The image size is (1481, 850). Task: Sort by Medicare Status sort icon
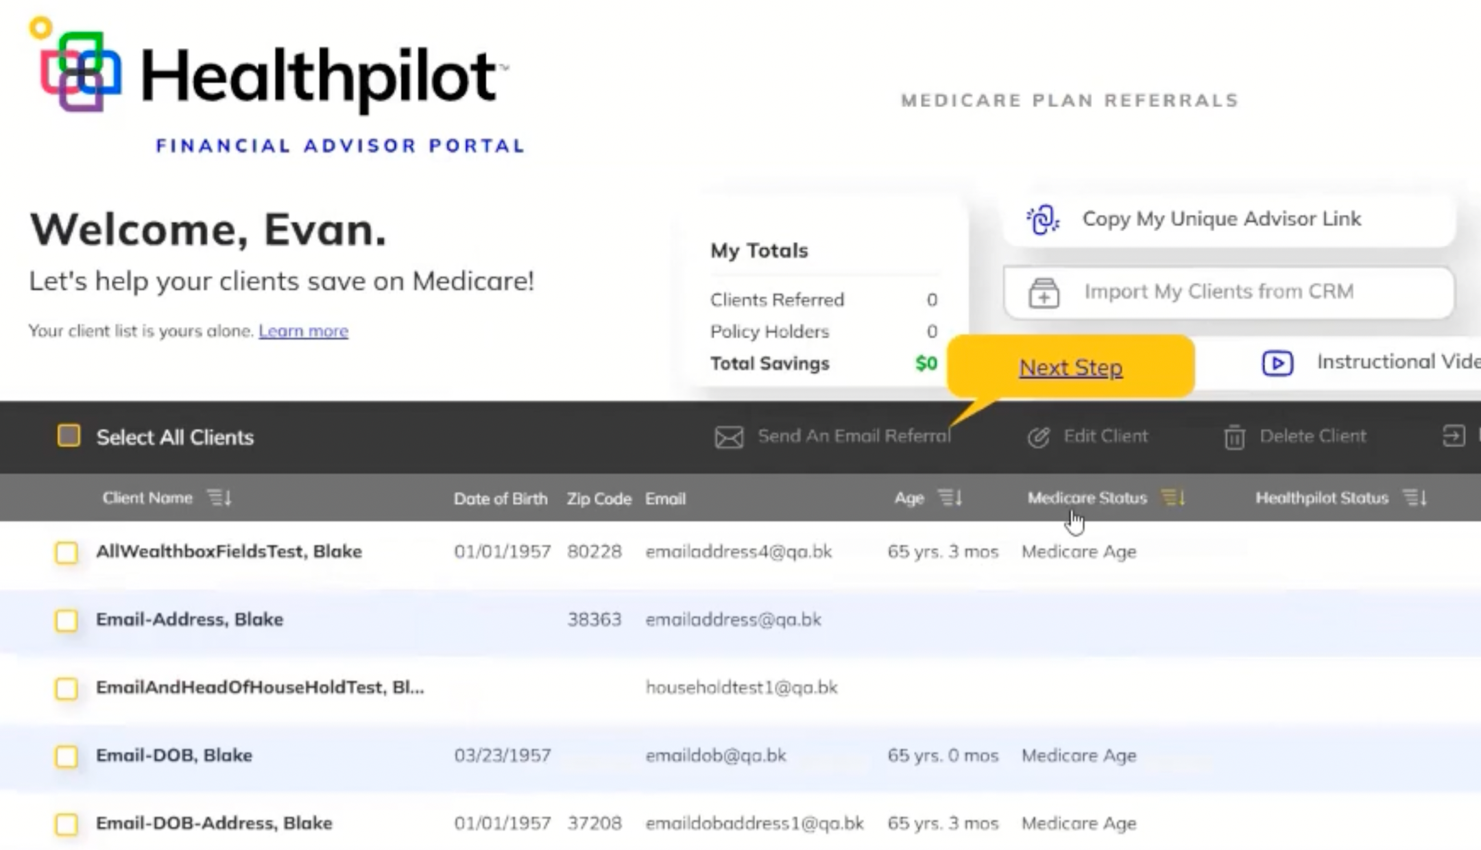tap(1172, 498)
